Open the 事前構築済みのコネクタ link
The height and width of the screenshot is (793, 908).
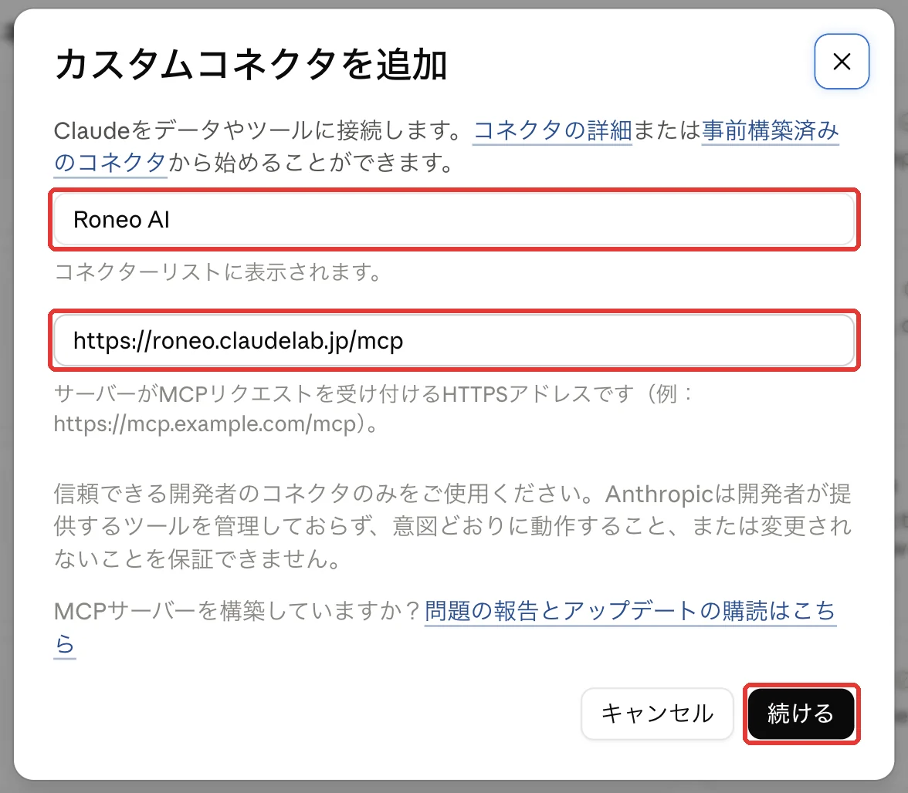(x=771, y=130)
